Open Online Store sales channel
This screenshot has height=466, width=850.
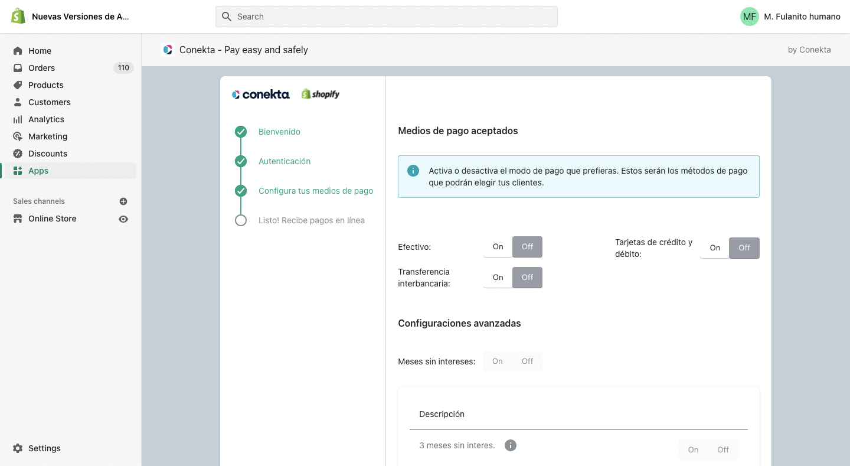pyautogui.click(x=52, y=219)
